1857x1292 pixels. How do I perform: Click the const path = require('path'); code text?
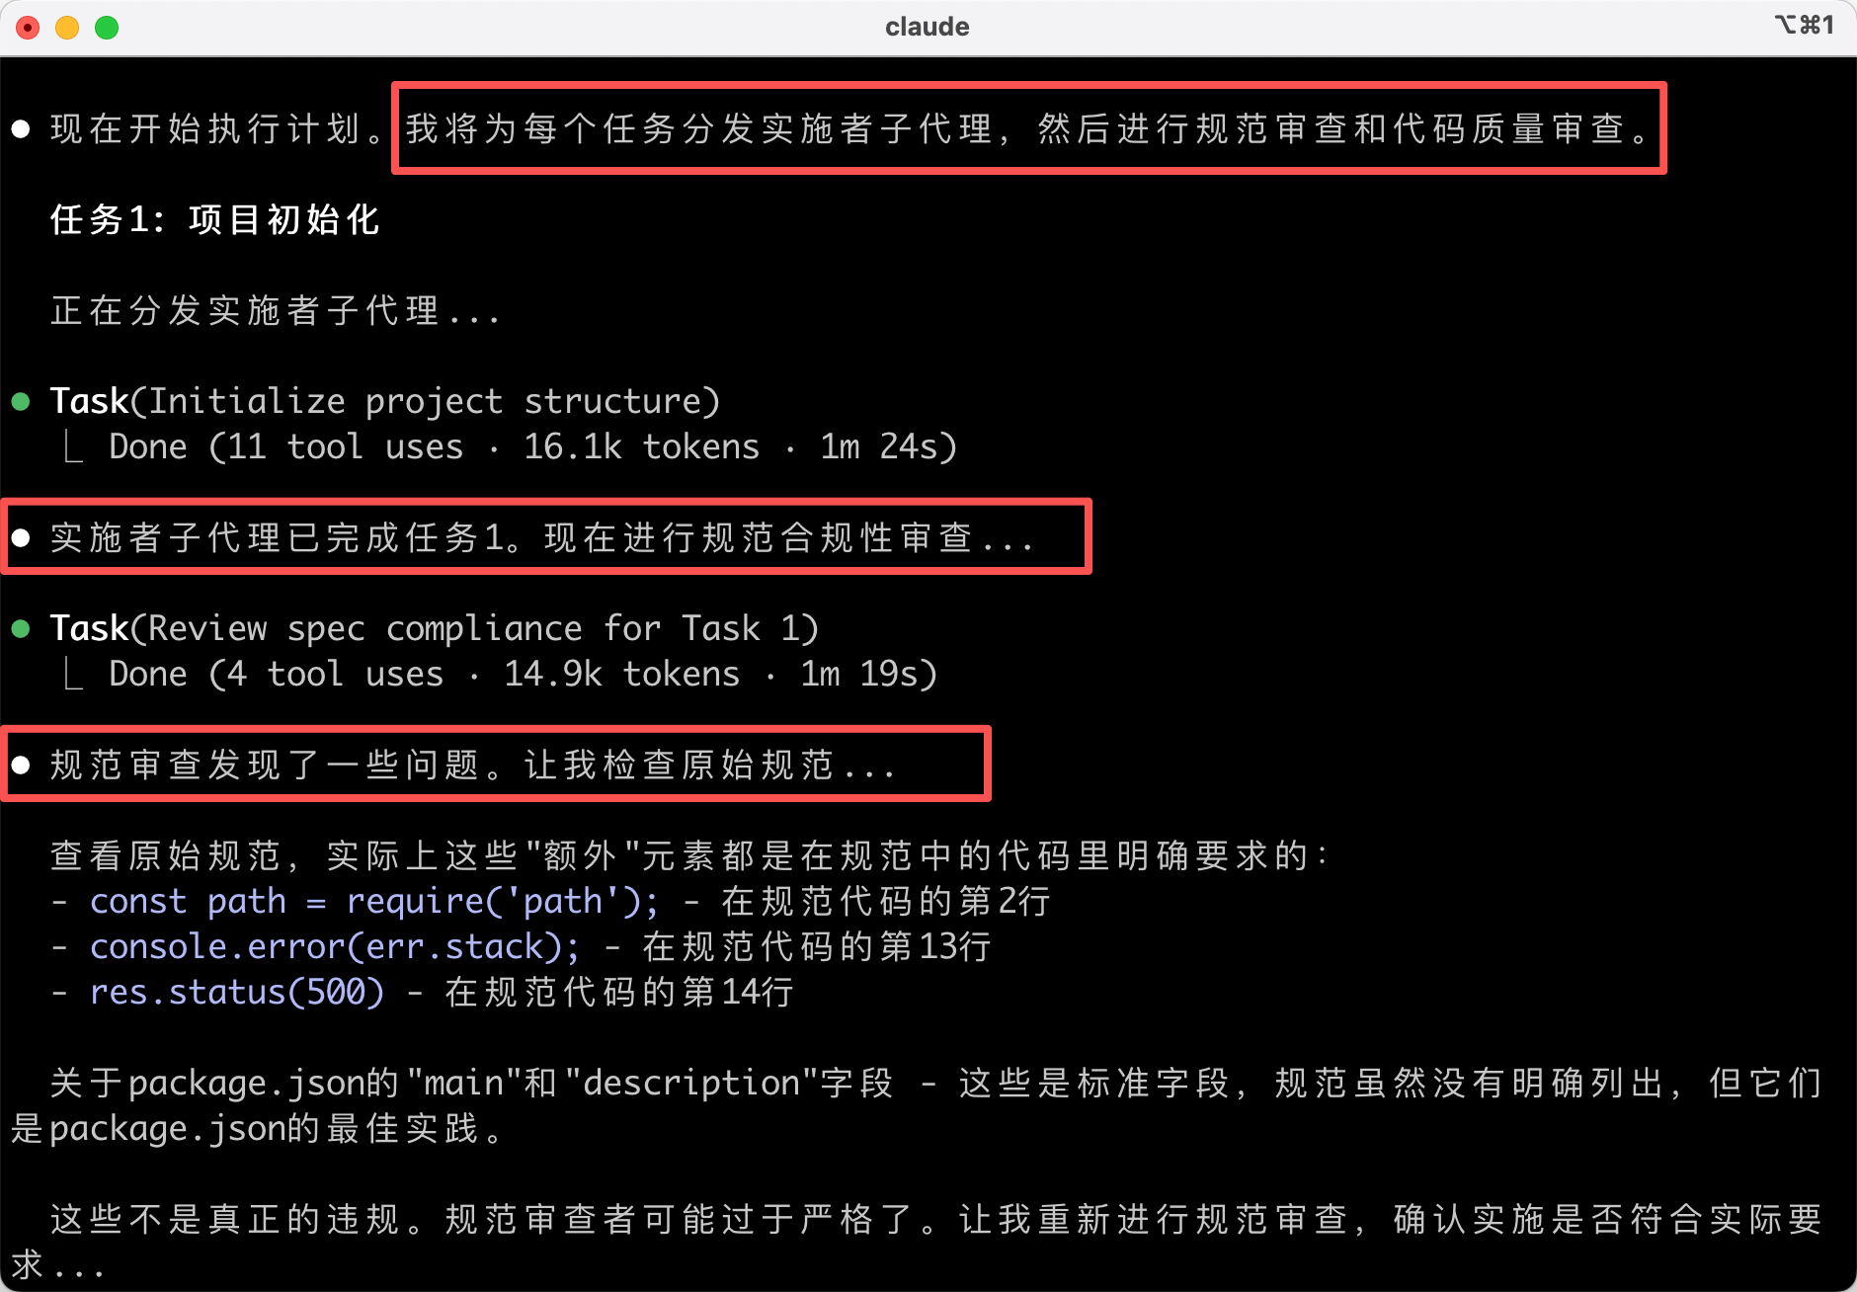coord(374,901)
